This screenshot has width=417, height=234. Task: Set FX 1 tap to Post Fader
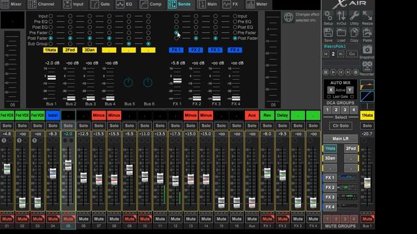click(177, 38)
